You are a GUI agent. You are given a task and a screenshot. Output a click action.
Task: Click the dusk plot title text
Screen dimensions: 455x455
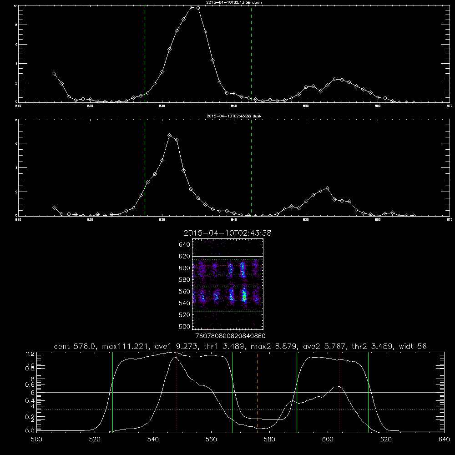coord(234,116)
